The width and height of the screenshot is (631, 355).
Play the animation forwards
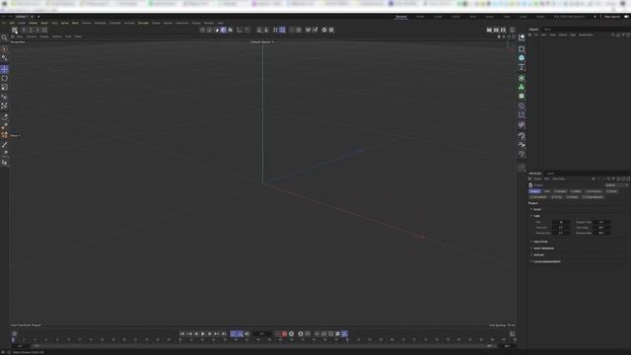pyautogui.click(x=203, y=333)
